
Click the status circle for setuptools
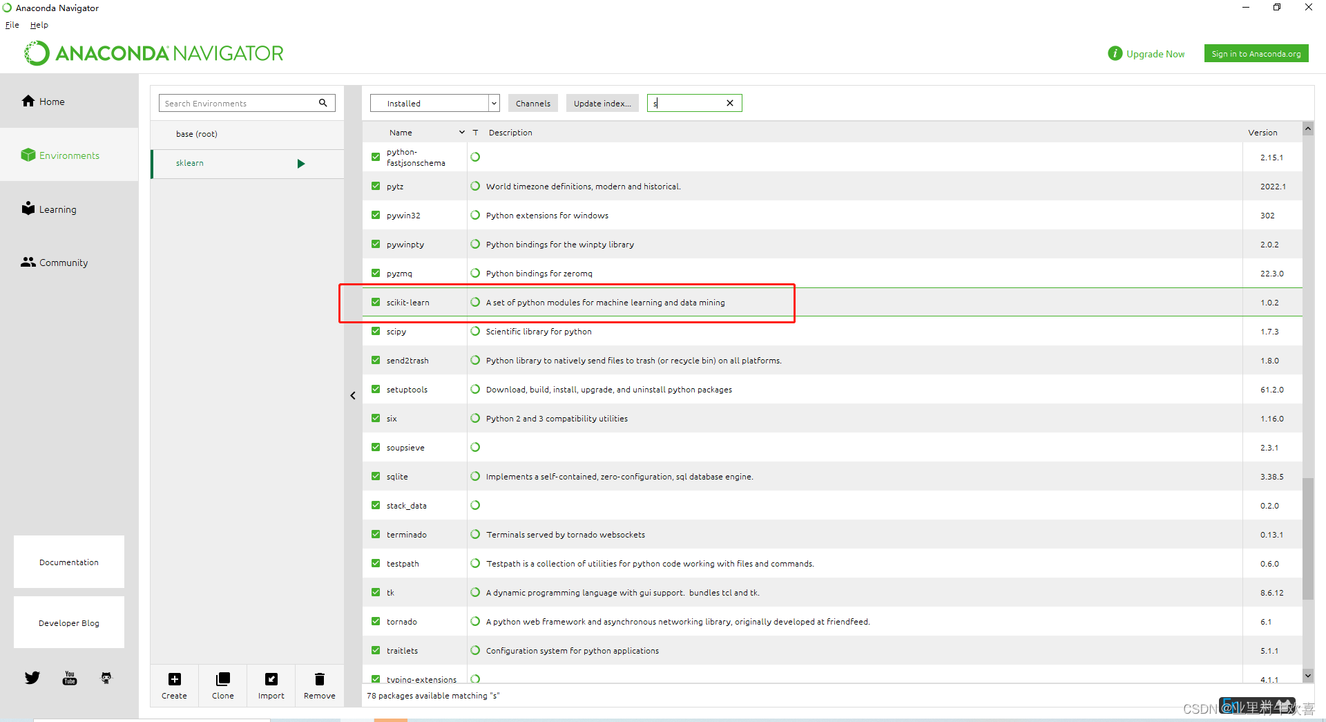tap(475, 389)
